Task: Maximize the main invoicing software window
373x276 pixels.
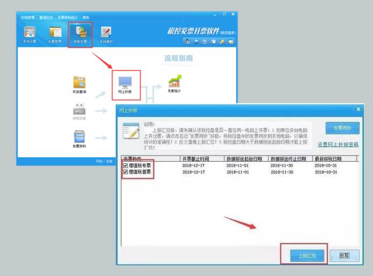Action: pos(224,14)
